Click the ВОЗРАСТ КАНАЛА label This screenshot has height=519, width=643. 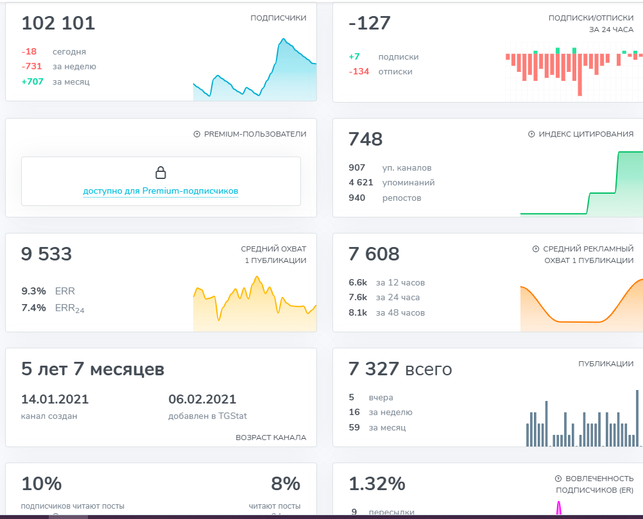tap(271, 438)
